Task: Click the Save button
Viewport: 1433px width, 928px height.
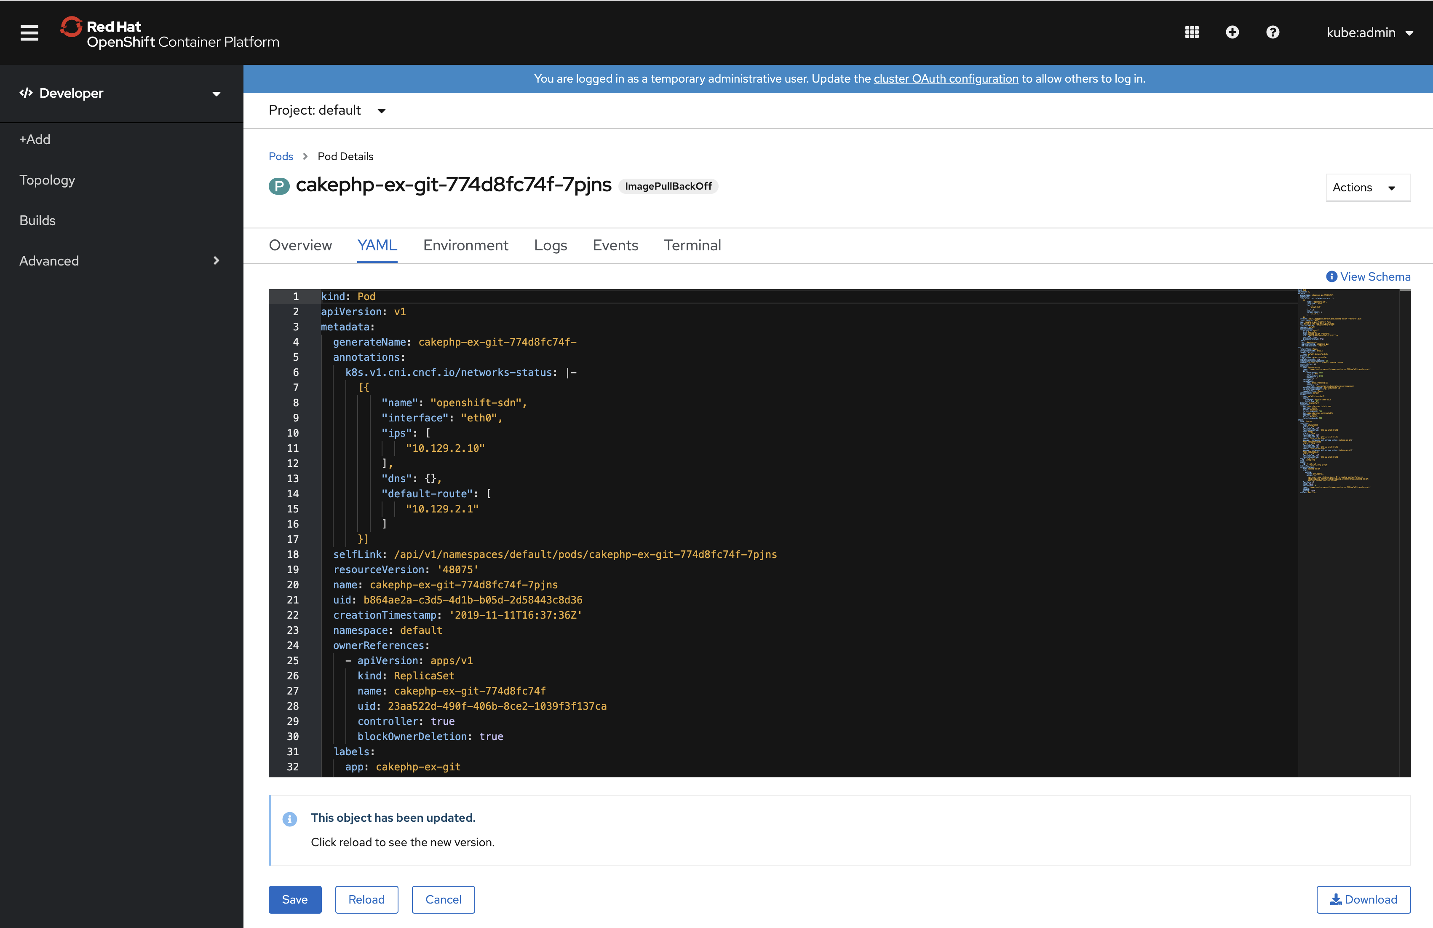Action: pyautogui.click(x=295, y=899)
